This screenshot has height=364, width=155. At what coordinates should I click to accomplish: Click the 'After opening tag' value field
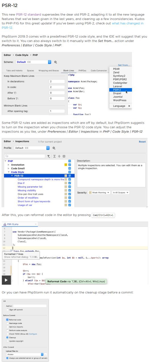[57, 111]
